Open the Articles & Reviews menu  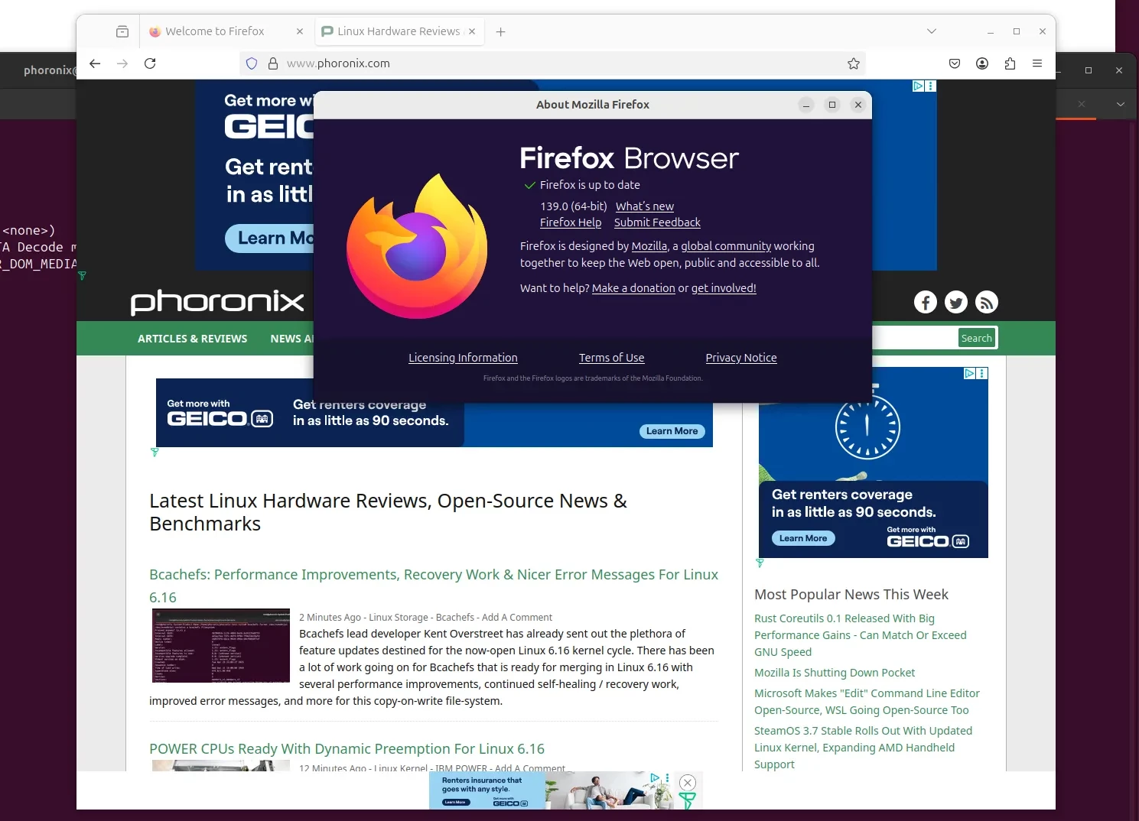click(x=192, y=339)
